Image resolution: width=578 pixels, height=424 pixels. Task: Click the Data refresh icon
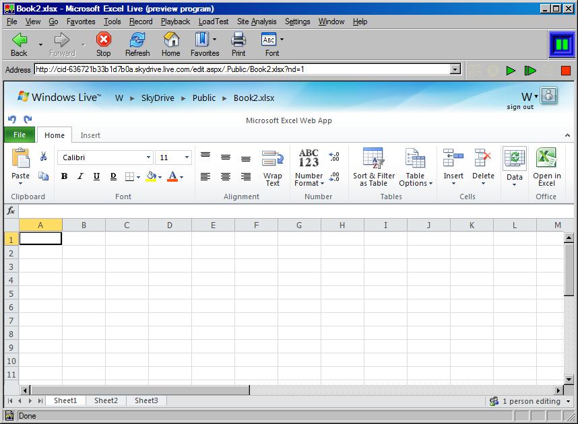pos(515,157)
